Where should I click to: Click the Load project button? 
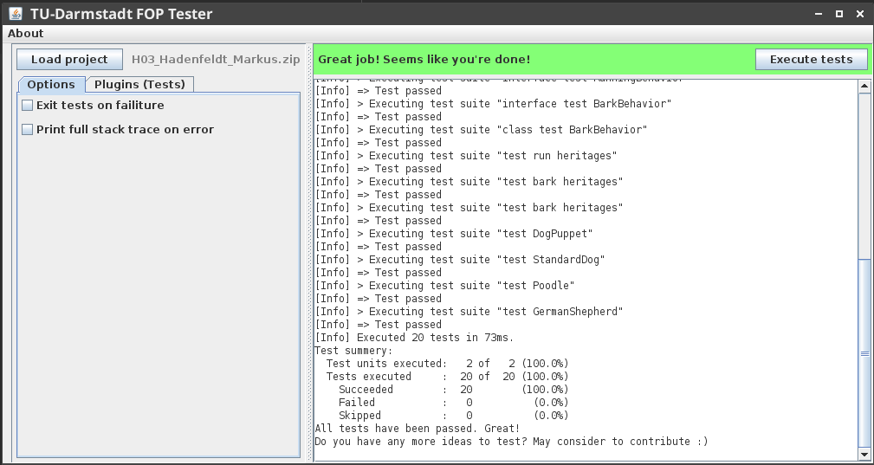pyautogui.click(x=69, y=60)
